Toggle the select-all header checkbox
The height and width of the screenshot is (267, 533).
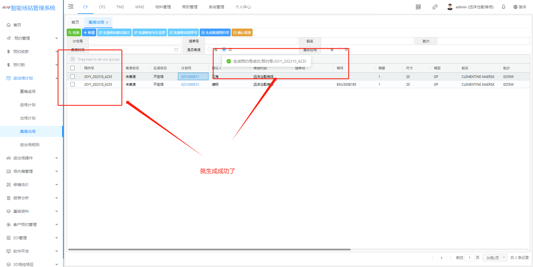tap(72, 68)
